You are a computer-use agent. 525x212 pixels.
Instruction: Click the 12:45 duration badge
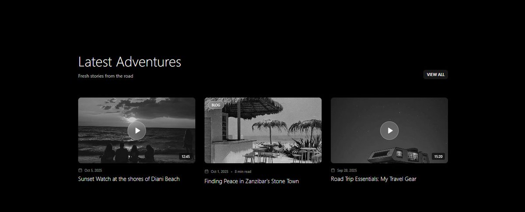(x=185, y=157)
